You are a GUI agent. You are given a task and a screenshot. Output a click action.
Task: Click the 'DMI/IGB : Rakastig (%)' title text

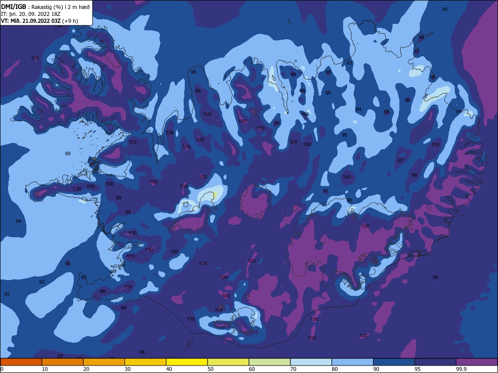45,7
